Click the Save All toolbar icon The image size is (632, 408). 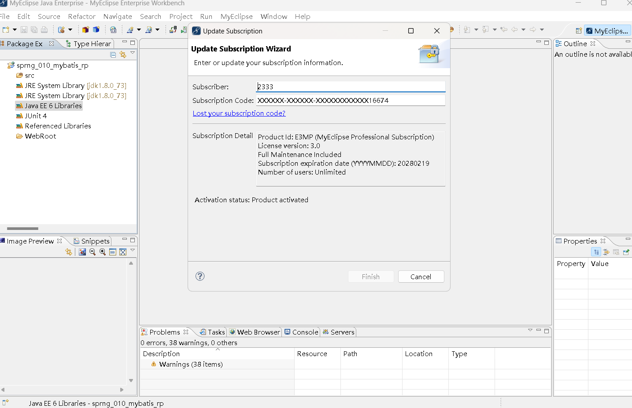click(x=34, y=29)
